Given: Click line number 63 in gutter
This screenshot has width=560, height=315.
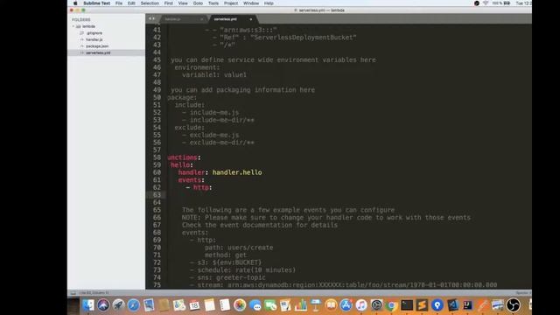Looking at the screenshot, I should pos(157,195).
